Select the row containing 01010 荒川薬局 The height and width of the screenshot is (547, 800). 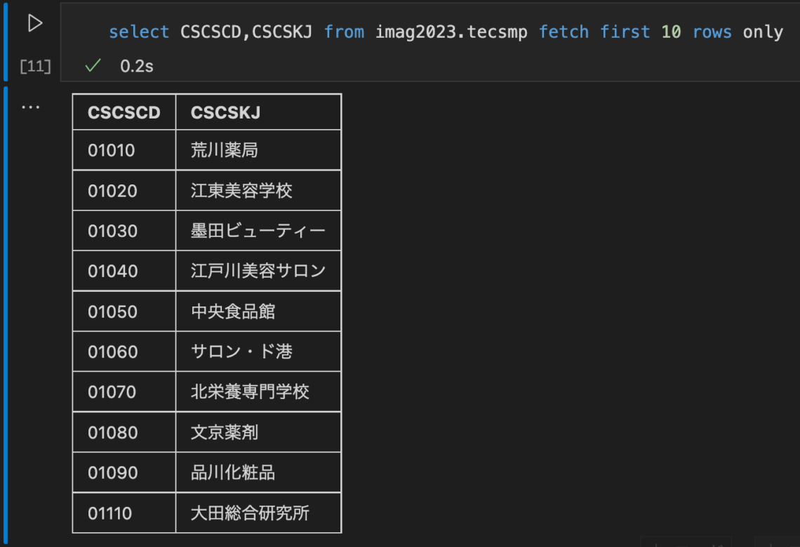207,149
